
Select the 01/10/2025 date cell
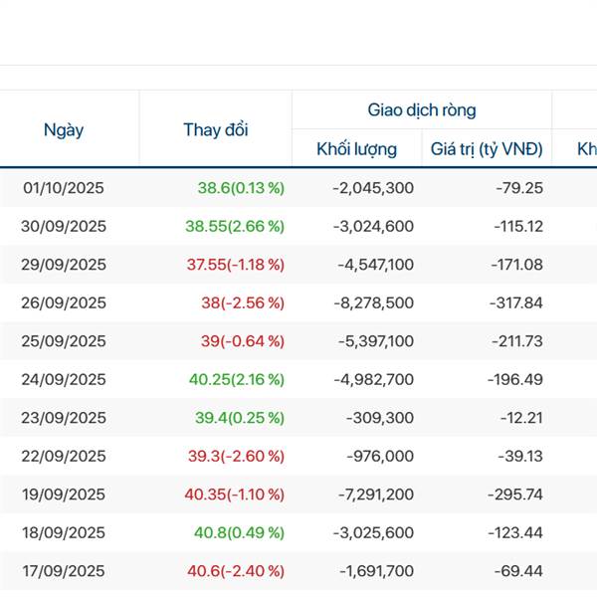coord(64,187)
